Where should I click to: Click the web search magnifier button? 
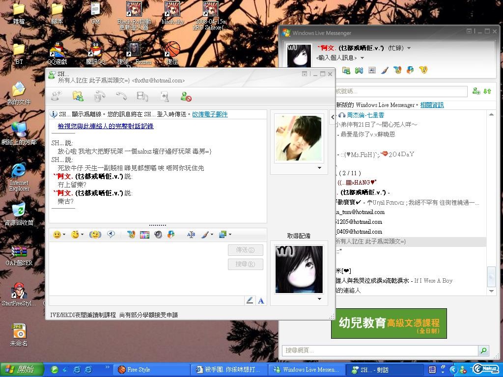tap(483, 350)
